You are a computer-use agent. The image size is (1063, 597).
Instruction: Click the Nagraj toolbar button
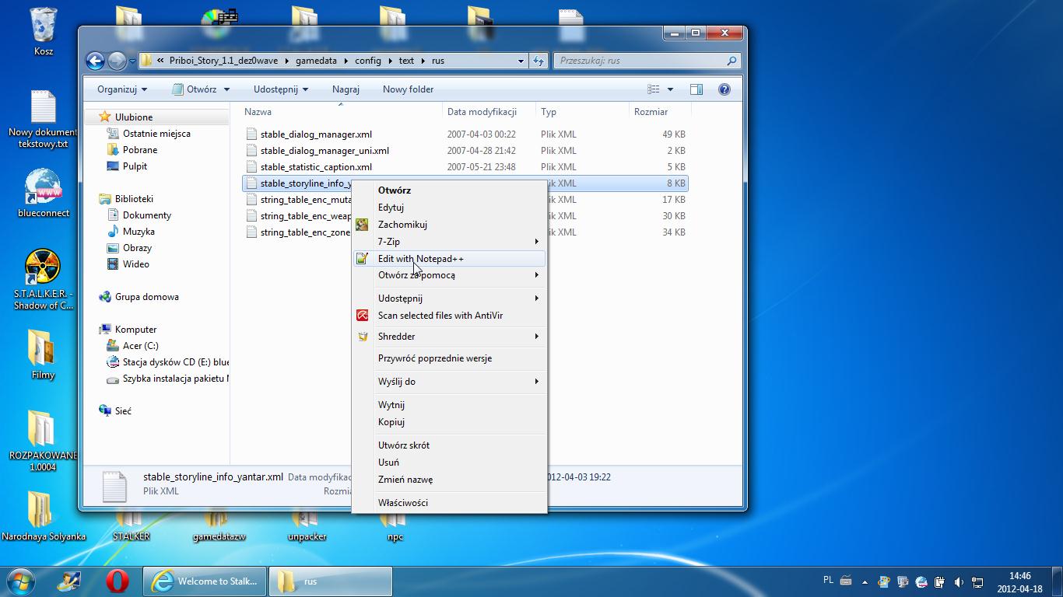coord(346,89)
